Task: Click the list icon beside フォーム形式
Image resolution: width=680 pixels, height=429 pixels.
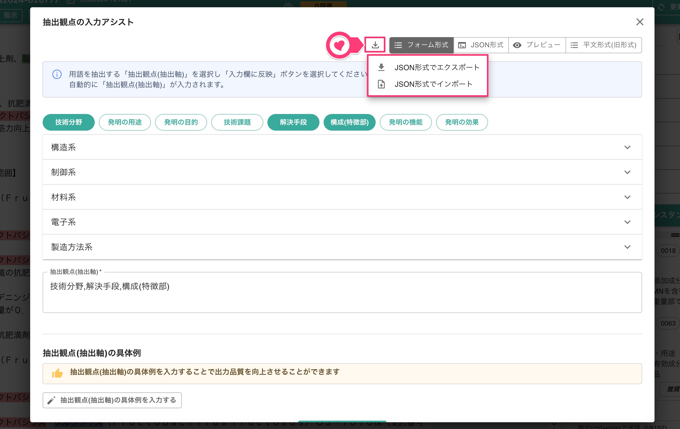Action: coord(398,45)
